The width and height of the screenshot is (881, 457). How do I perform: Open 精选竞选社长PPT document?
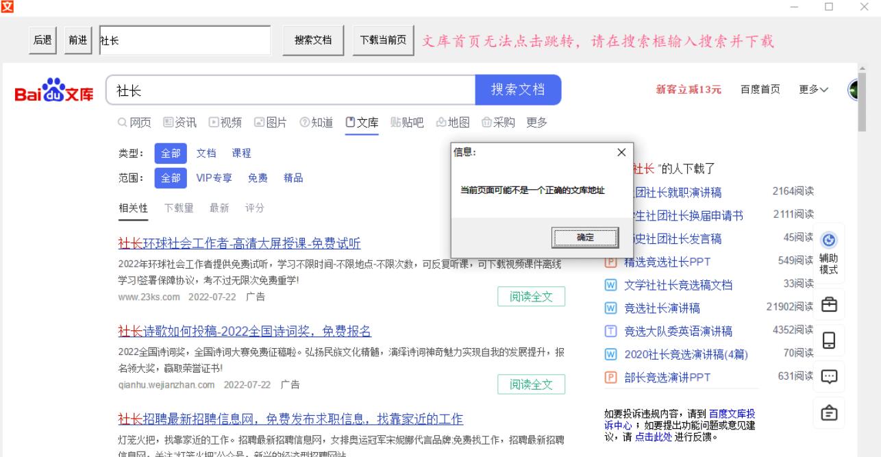[x=667, y=262]
